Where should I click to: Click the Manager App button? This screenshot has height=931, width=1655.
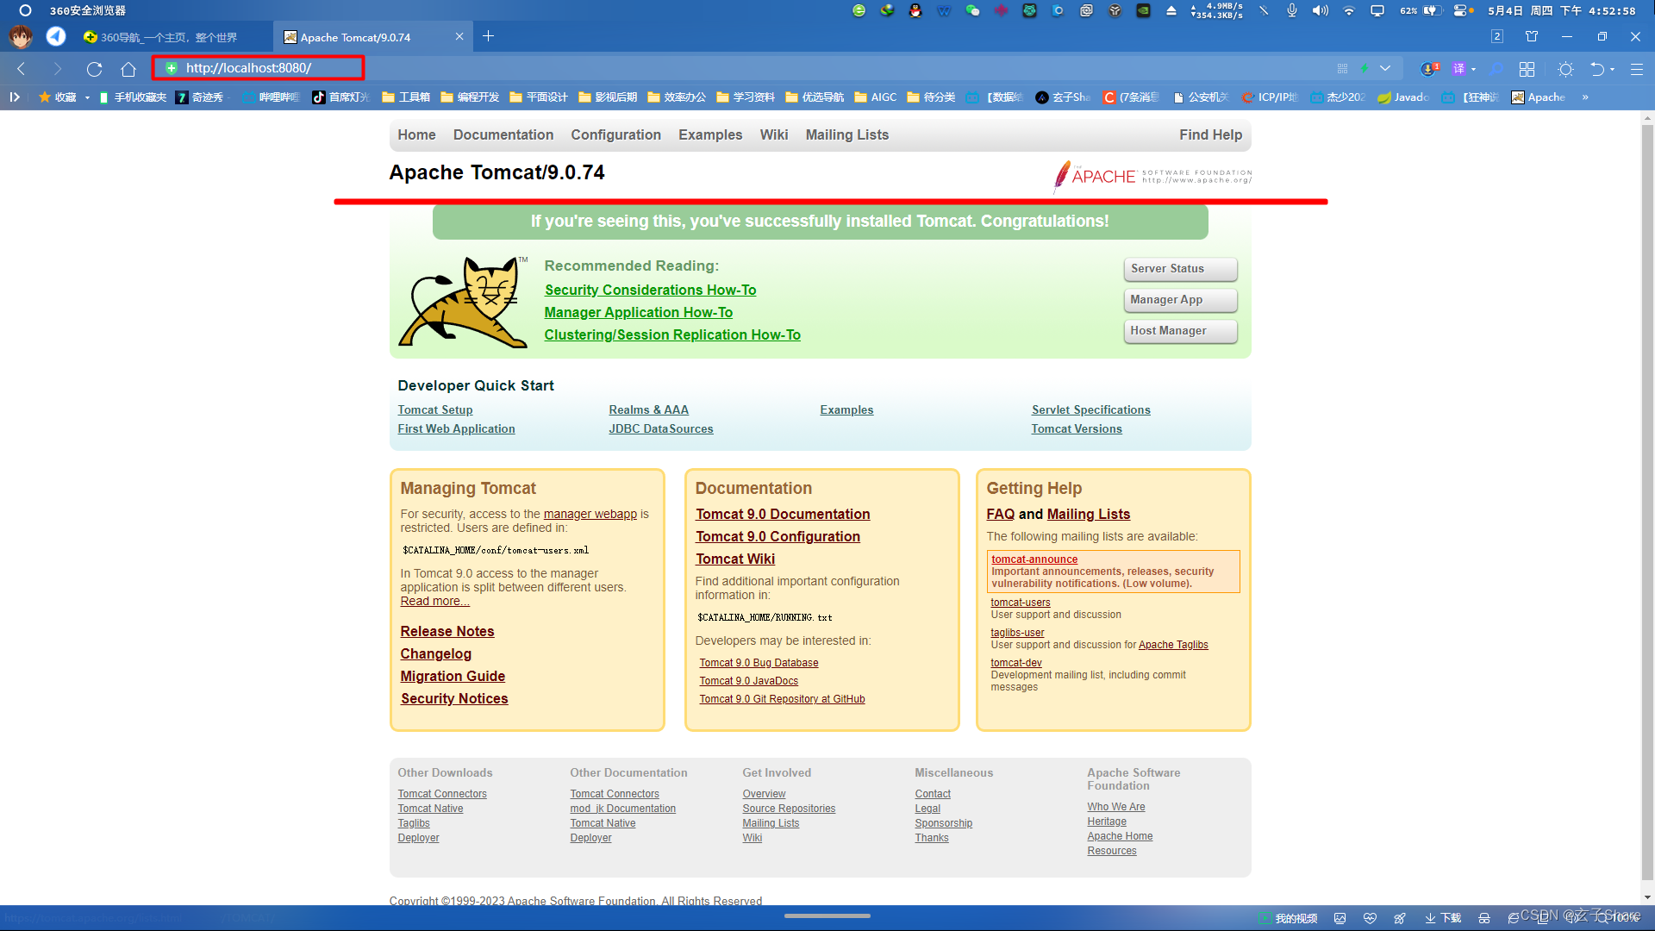pyautogui.click(x=1180, y=300)
